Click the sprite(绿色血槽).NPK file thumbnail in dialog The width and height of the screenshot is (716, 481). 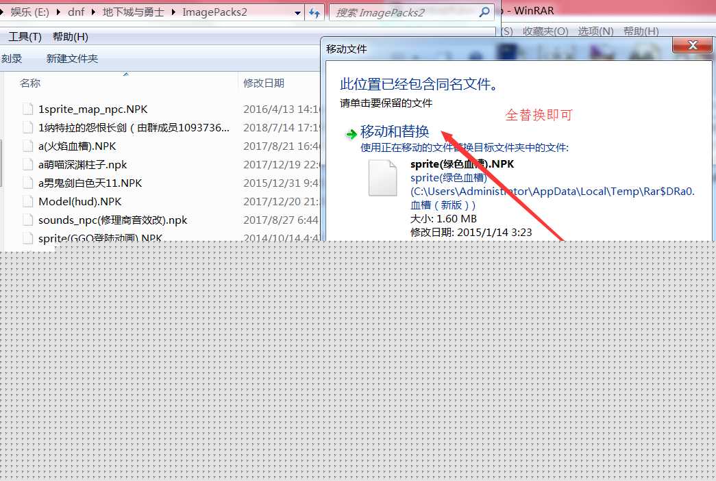tap(382, 179)
